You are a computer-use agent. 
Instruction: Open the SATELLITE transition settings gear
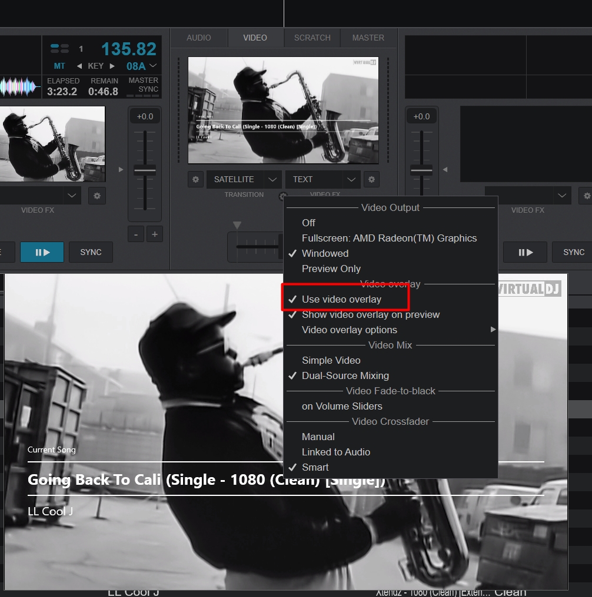tap(196, 179)
